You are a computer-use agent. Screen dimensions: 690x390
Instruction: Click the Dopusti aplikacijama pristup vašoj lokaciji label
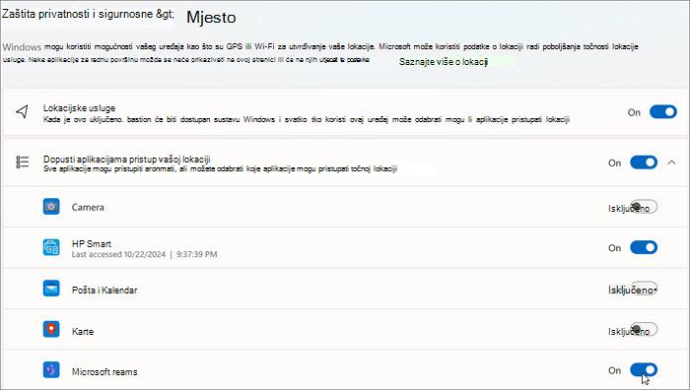[x=127, y=160]
